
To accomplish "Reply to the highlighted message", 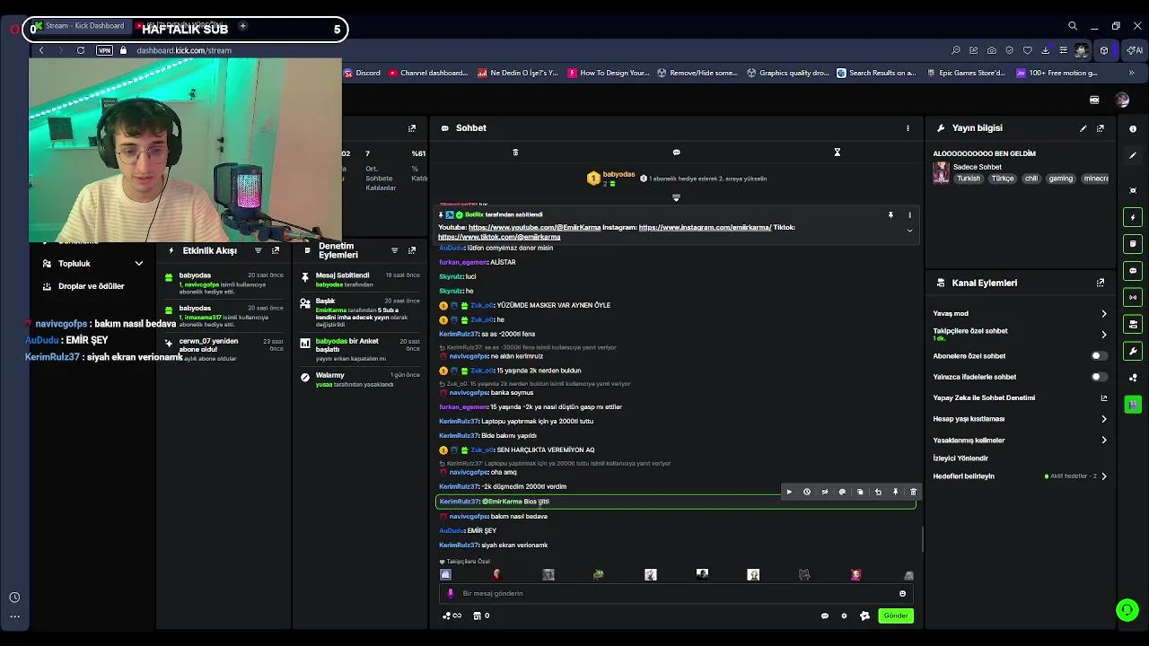I will click(x=878, y=492).
